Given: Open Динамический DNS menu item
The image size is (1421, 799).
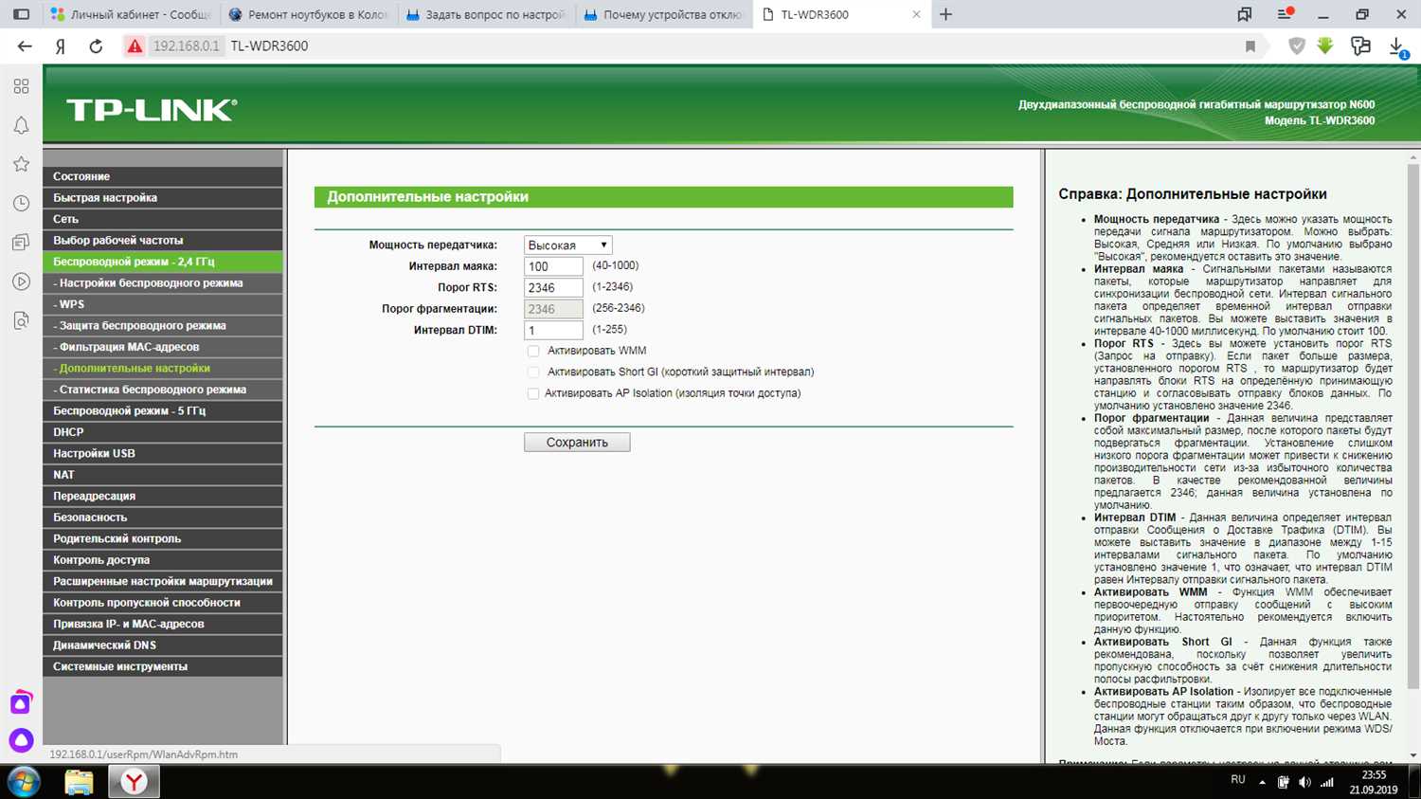Looking at the screenshot, I should coord(163,645).
